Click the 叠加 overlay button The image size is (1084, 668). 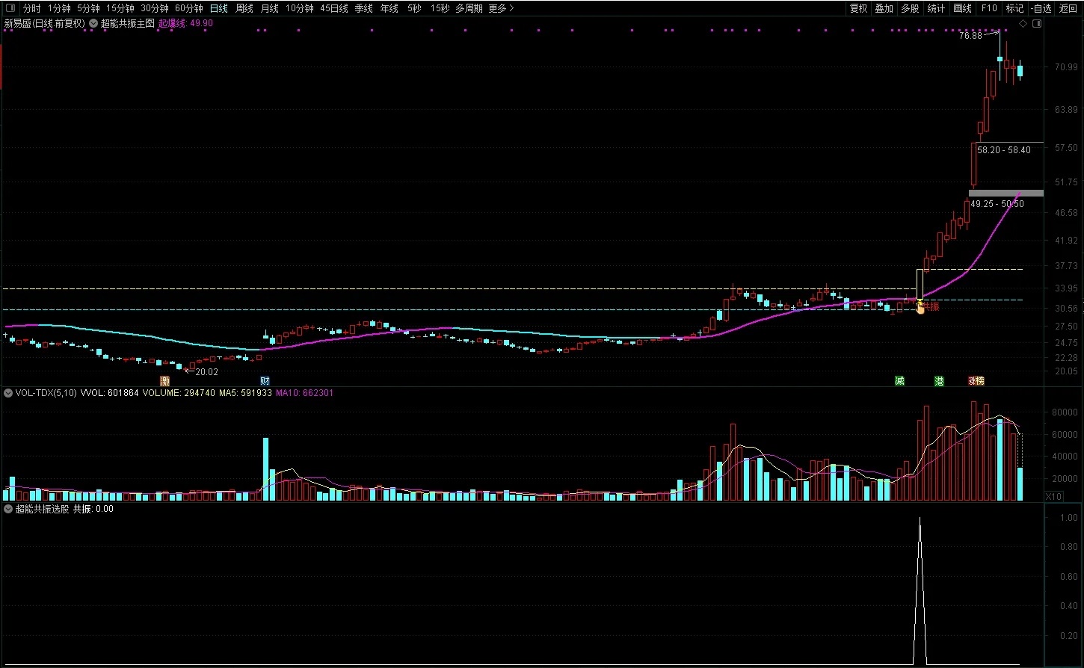pos(884,8)
